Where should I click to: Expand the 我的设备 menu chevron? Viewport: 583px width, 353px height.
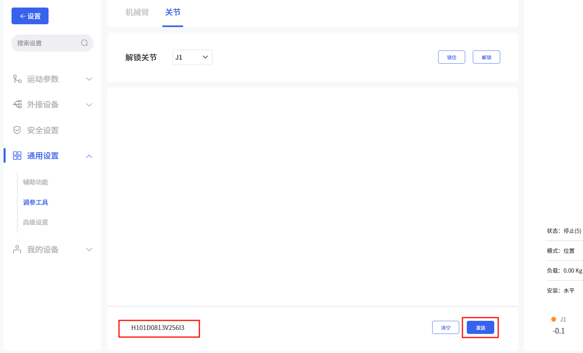pos(89,250)
